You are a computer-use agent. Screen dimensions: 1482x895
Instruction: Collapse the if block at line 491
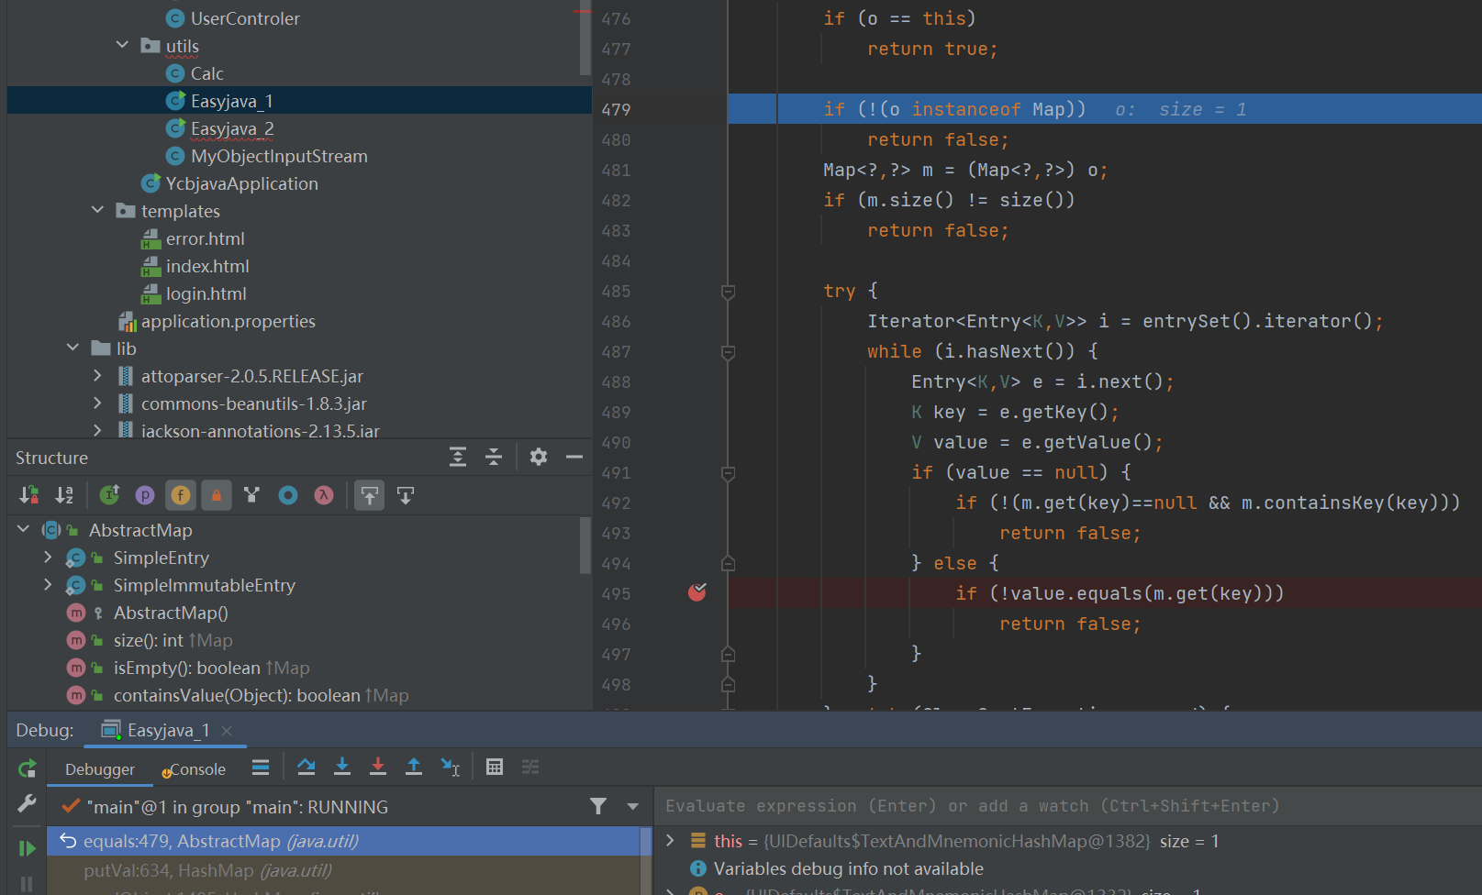(728, 473)
